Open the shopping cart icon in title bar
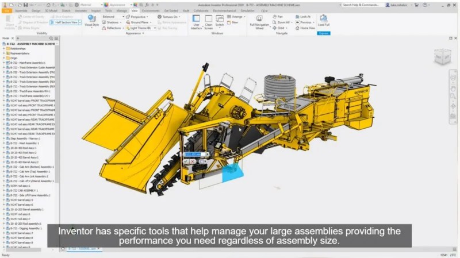This screenshot has height=258, width=460. [x=416, y=5]
